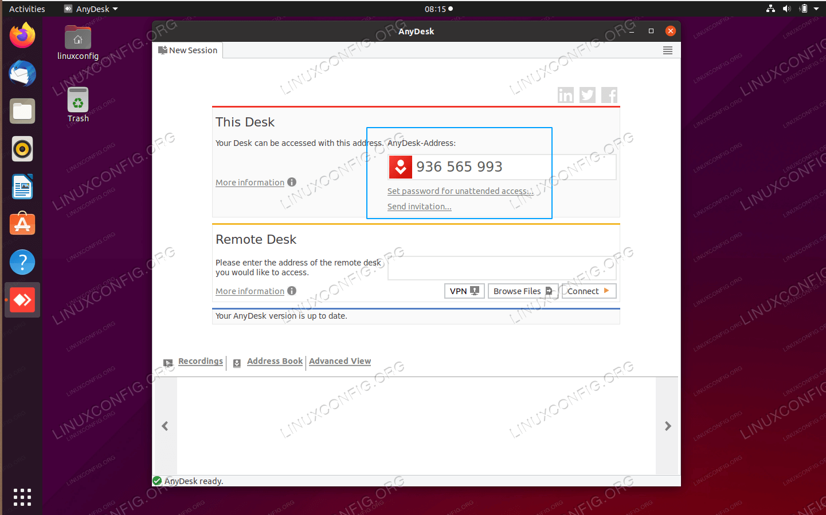Launch Firefox from the dock
The width and height of the screenshot is (826, 515).
(x=22, y=35)
